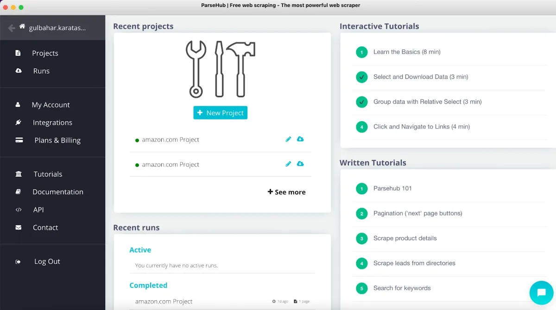This screenshot has width=556, height=310.
Task: Open the Parsehub 101 written tutorial
Action: click(x=392, y=188)
